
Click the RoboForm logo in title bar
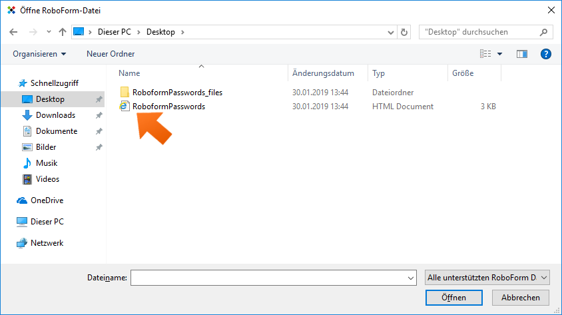[11, 11]
